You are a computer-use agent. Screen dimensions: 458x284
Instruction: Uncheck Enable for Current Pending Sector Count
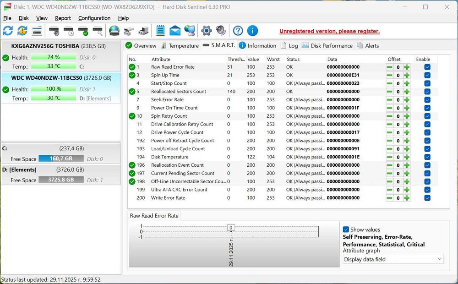(427, 174)
